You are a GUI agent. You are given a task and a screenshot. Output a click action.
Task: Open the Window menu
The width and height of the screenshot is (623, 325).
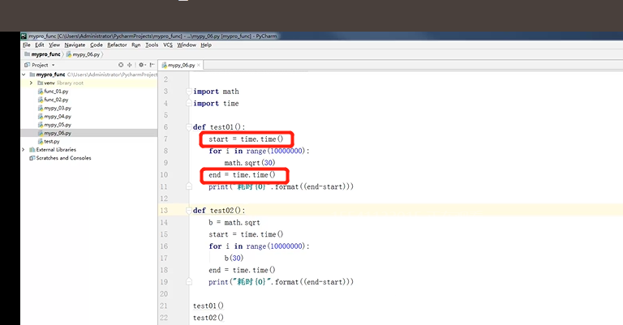coord(187,45)
